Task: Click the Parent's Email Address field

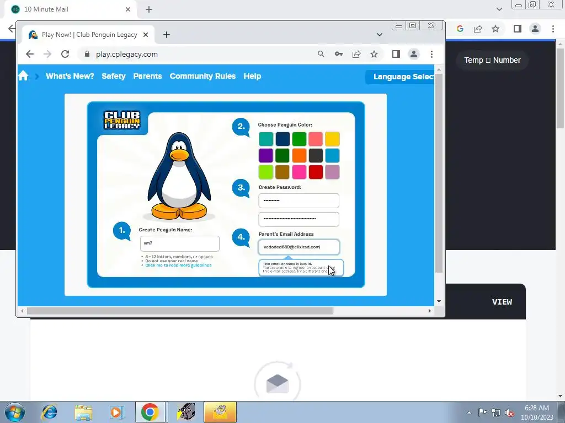Action: coord(299,247)
